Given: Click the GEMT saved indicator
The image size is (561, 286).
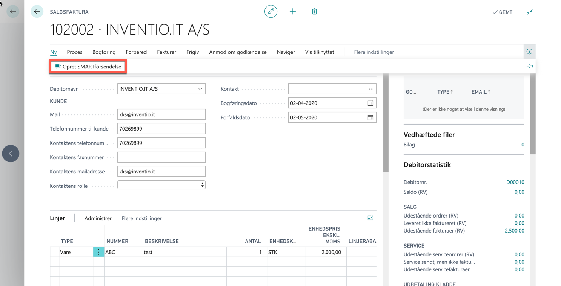Looking at the screenshot, I should click(x=502, y=12).
